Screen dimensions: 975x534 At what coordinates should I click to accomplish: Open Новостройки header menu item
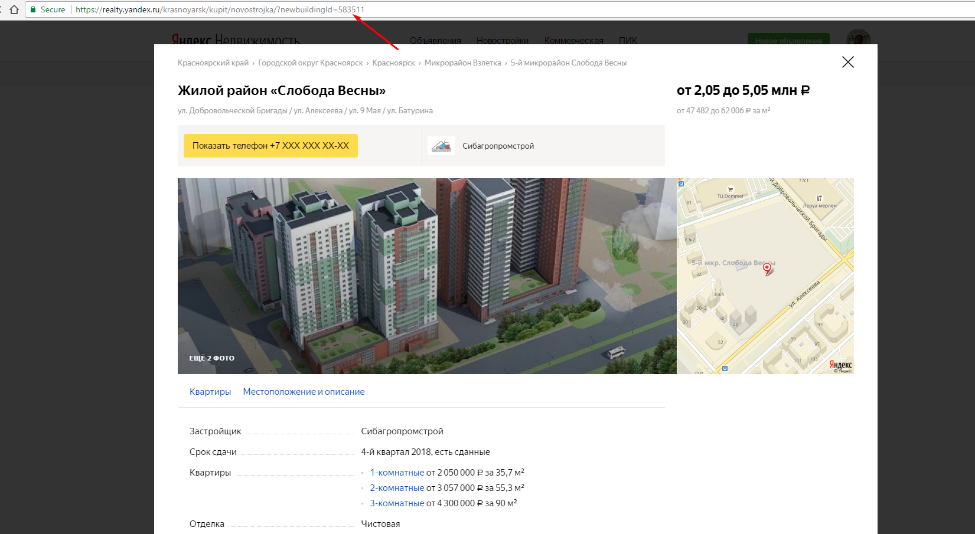[503, 40]
